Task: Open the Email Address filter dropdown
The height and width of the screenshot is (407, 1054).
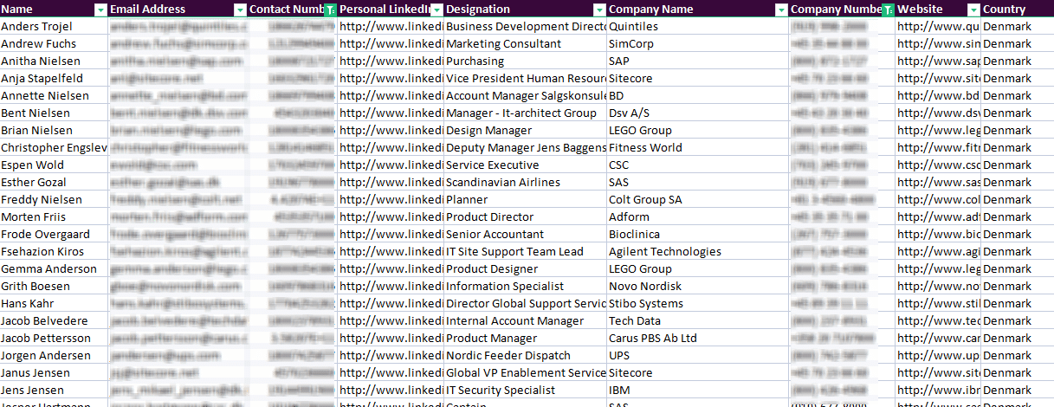Action: point(240,10)
